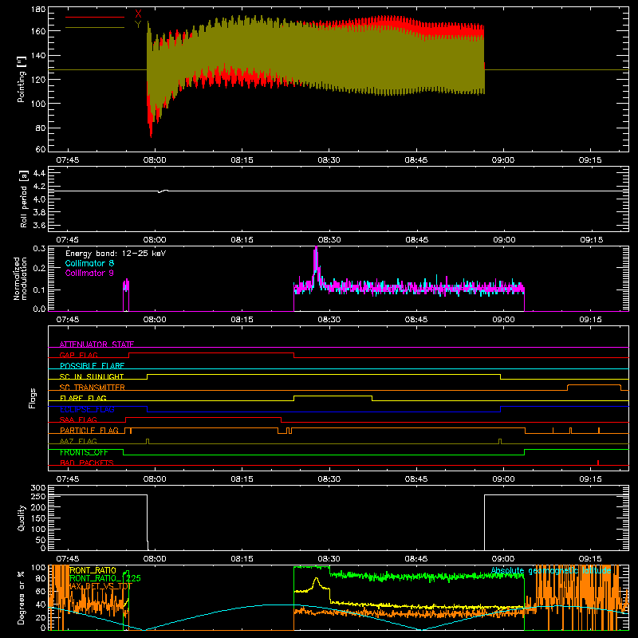This screenshot has width=638, height=638.
Task: Click the green FRONTS_OFF label
Action: [x=84, y=452]
